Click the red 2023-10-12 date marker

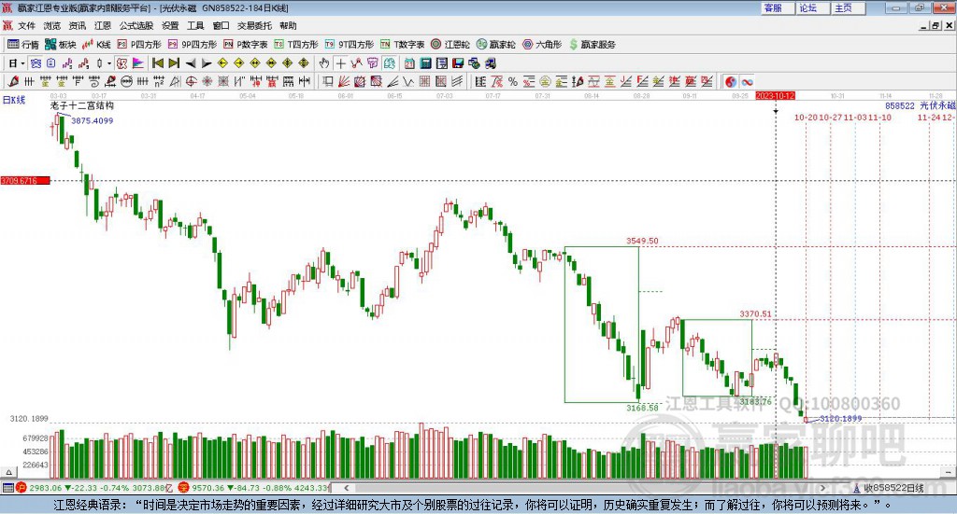775,96
